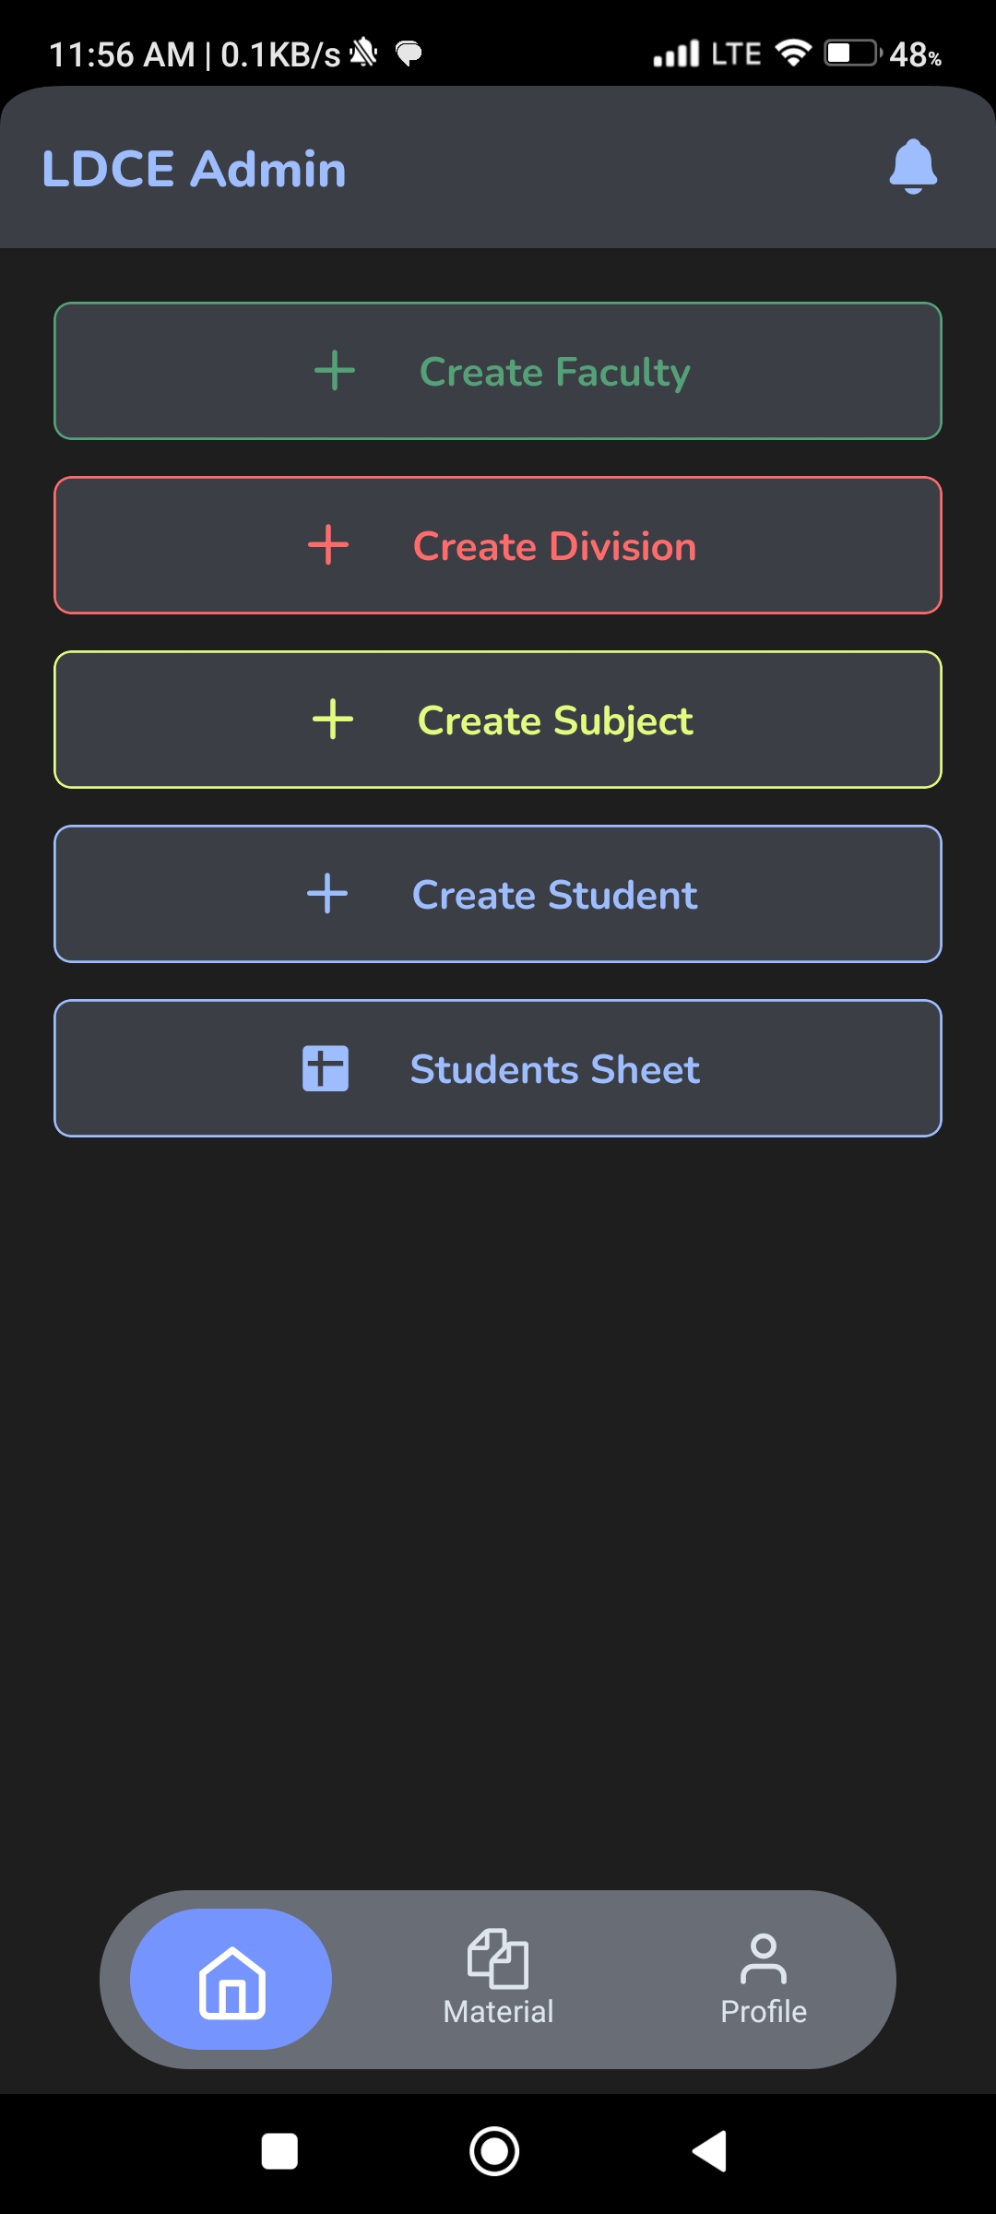Click the Create Division text

[x=555, y=546]
